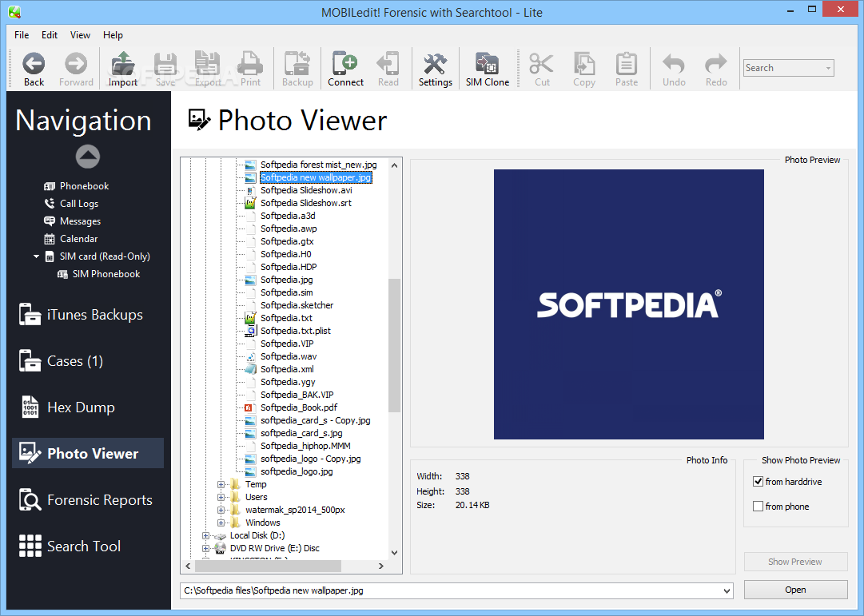
Task: Click the file tree vertical scrollbar thumb
Action: 395,345
